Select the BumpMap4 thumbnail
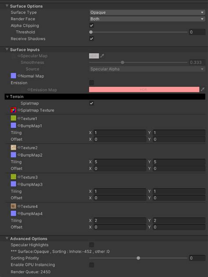 [x=14, y=213]
